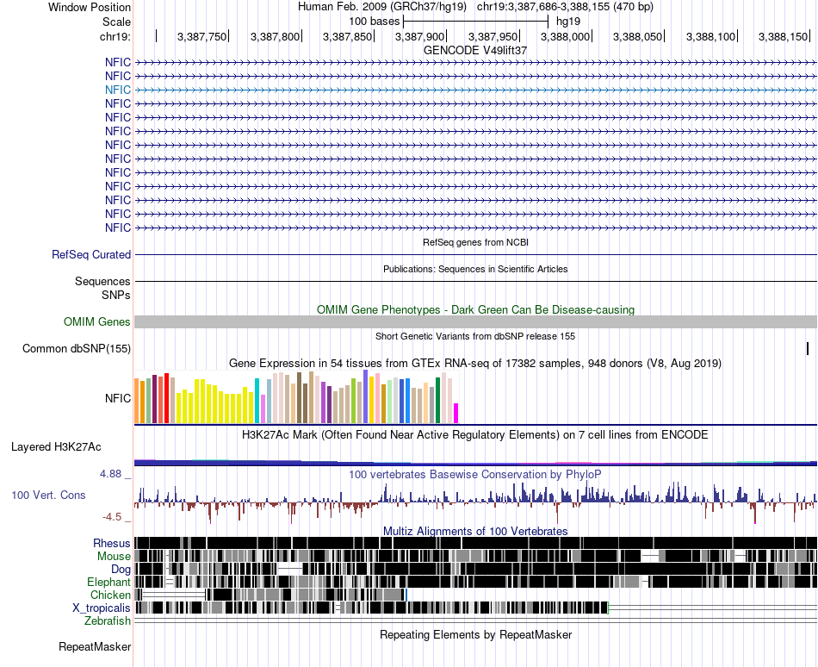This screenshot has width=818, height=667.
Task: Click the cyan GTEx expression bar
Action: (257, 401)
